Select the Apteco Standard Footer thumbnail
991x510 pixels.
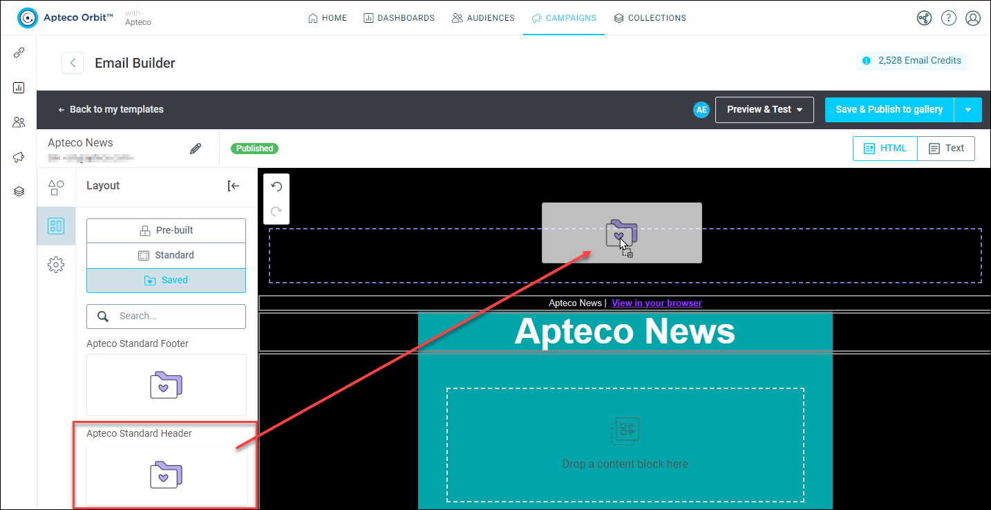tap(167, 385)
